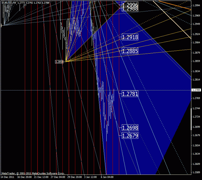Click 1.2994 on the price axis
This screenshot has height=180, width=202.
click(x=196, y=5)
